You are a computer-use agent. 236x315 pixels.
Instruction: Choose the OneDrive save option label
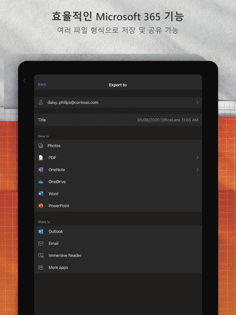[57, 182]
